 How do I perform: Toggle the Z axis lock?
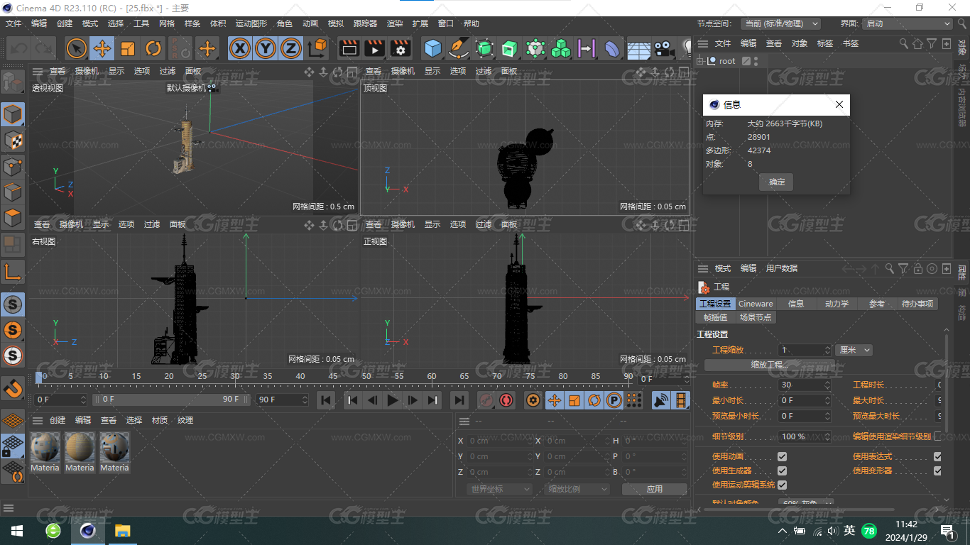(x=290, y=48)
